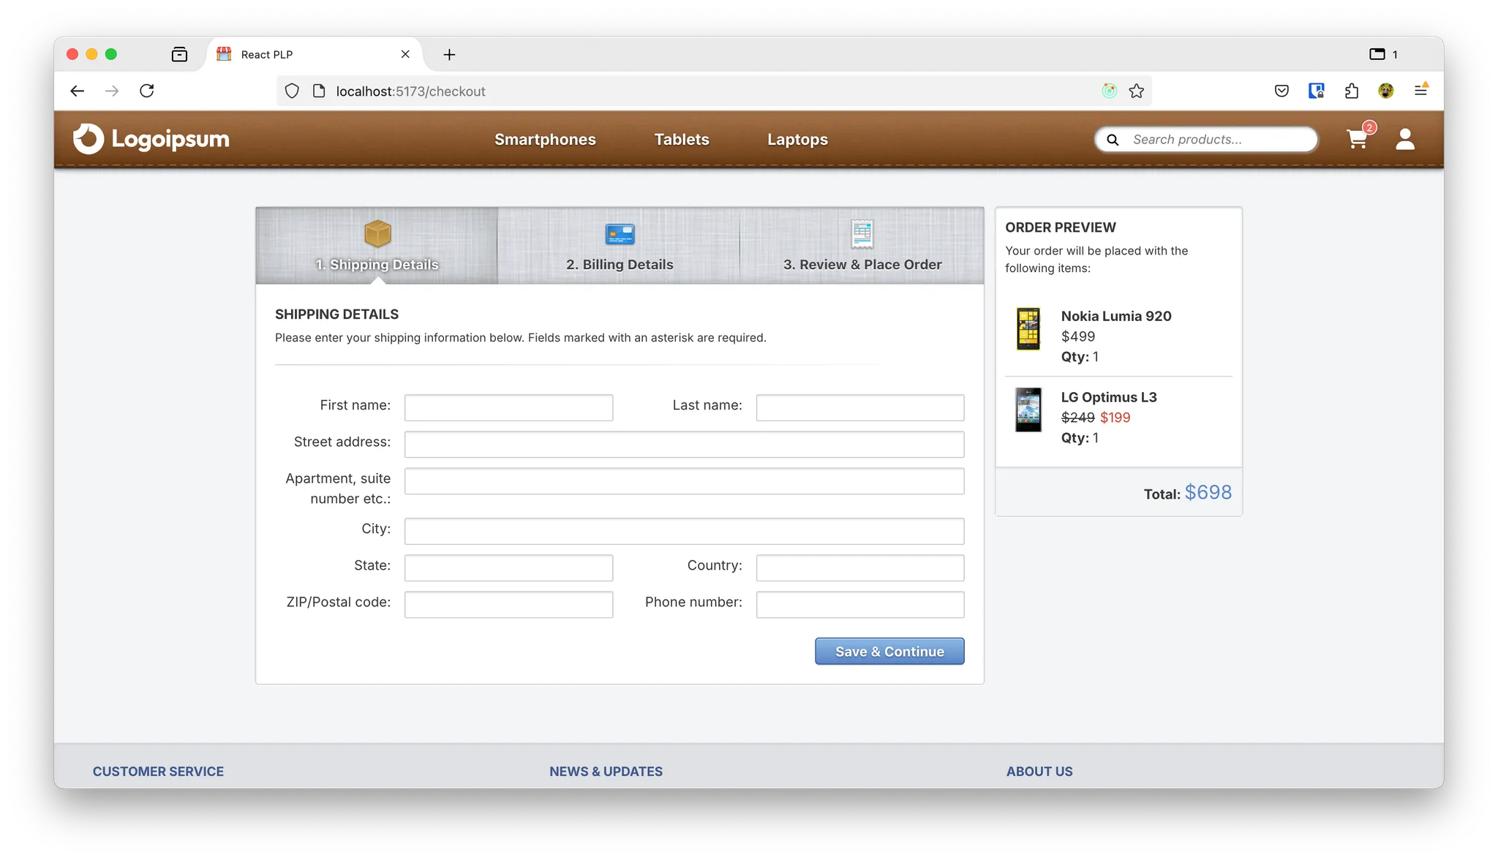The width and height of the screenshot is (1498, 860).
Task: Click the Nokia Lumia 920 thumbnail
Action: (1028, 331)
